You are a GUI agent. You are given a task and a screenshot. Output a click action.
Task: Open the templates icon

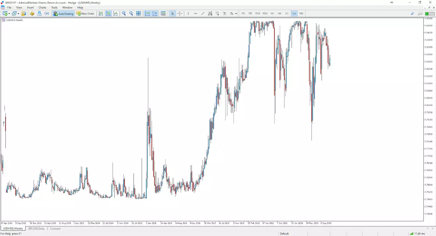(x=163, y=14)
